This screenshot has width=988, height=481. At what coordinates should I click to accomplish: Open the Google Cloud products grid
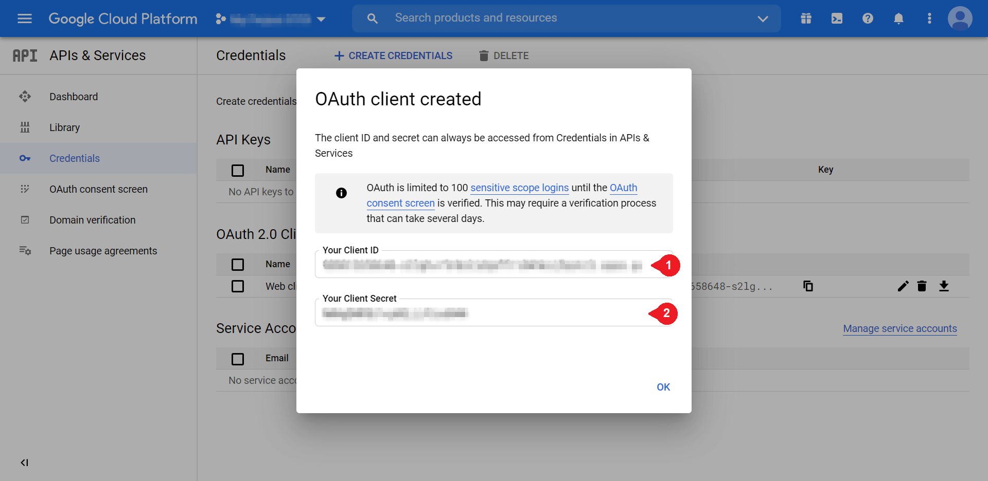(x=806, y=18)
